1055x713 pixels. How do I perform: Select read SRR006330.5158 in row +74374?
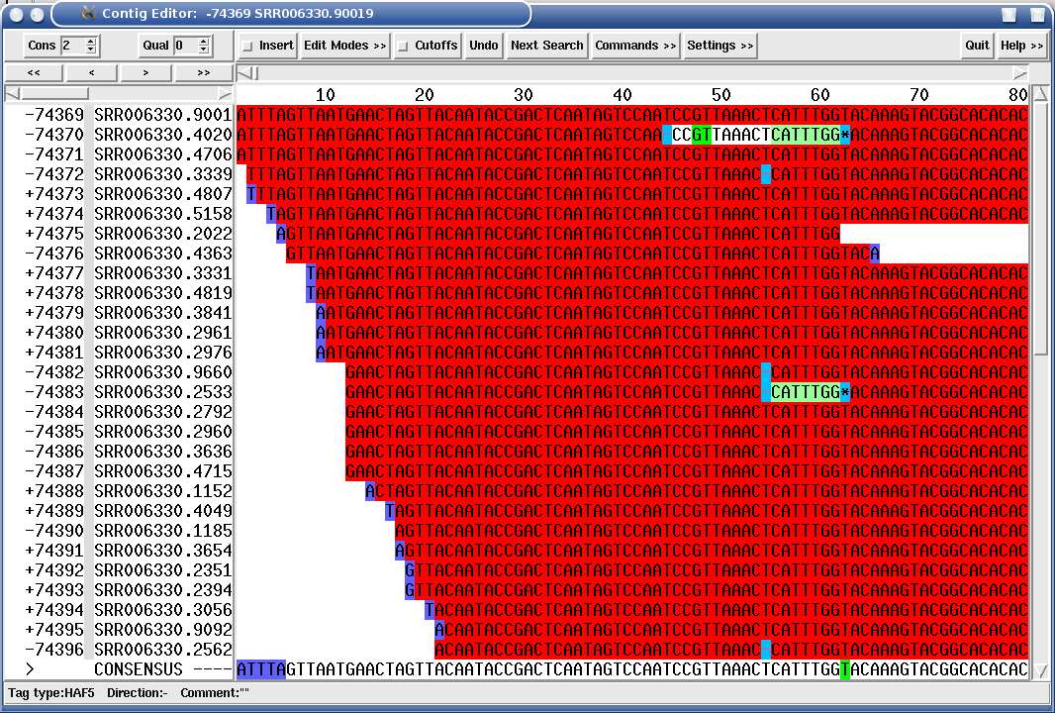click(163, 214)
